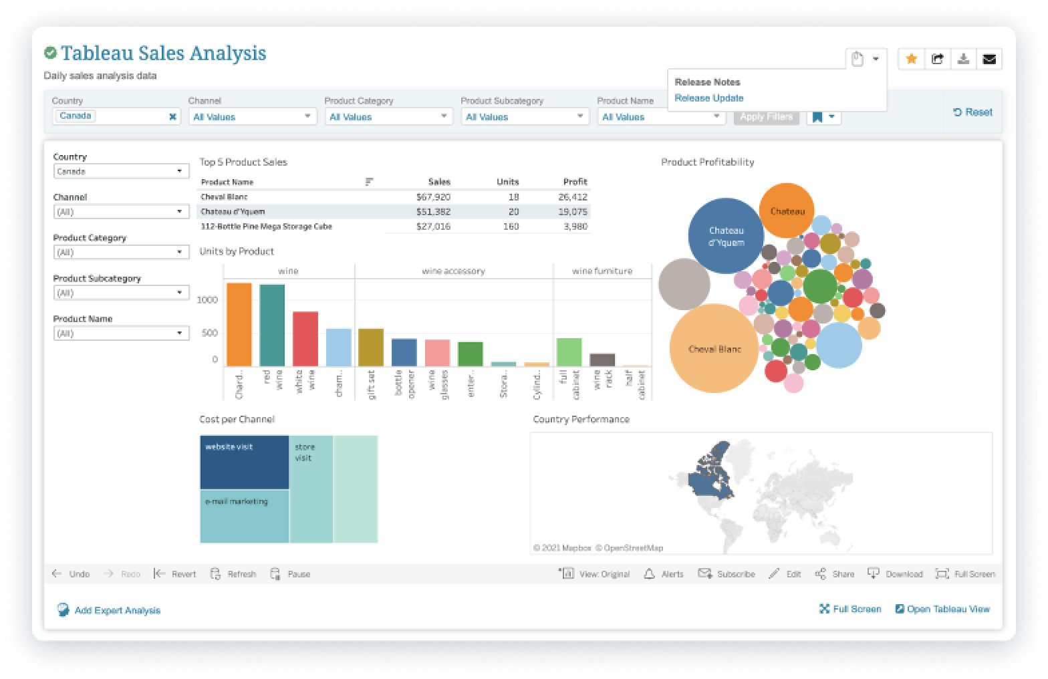Click the Profit column header
The width and height of the screenshot is (1048, 679).
point(575,182)
